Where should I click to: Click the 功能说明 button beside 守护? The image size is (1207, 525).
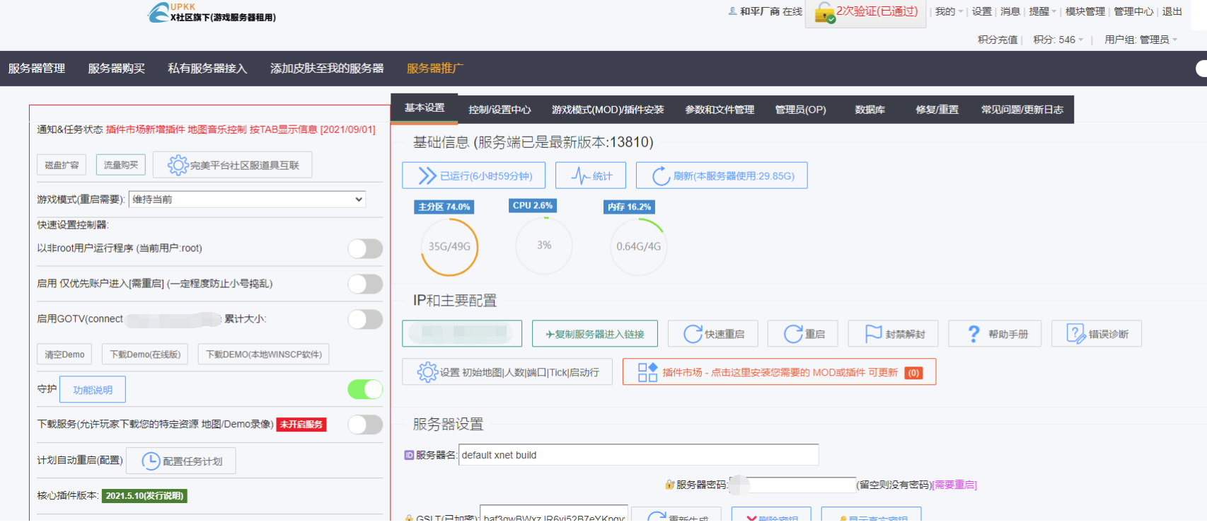(x=93, y=390)
